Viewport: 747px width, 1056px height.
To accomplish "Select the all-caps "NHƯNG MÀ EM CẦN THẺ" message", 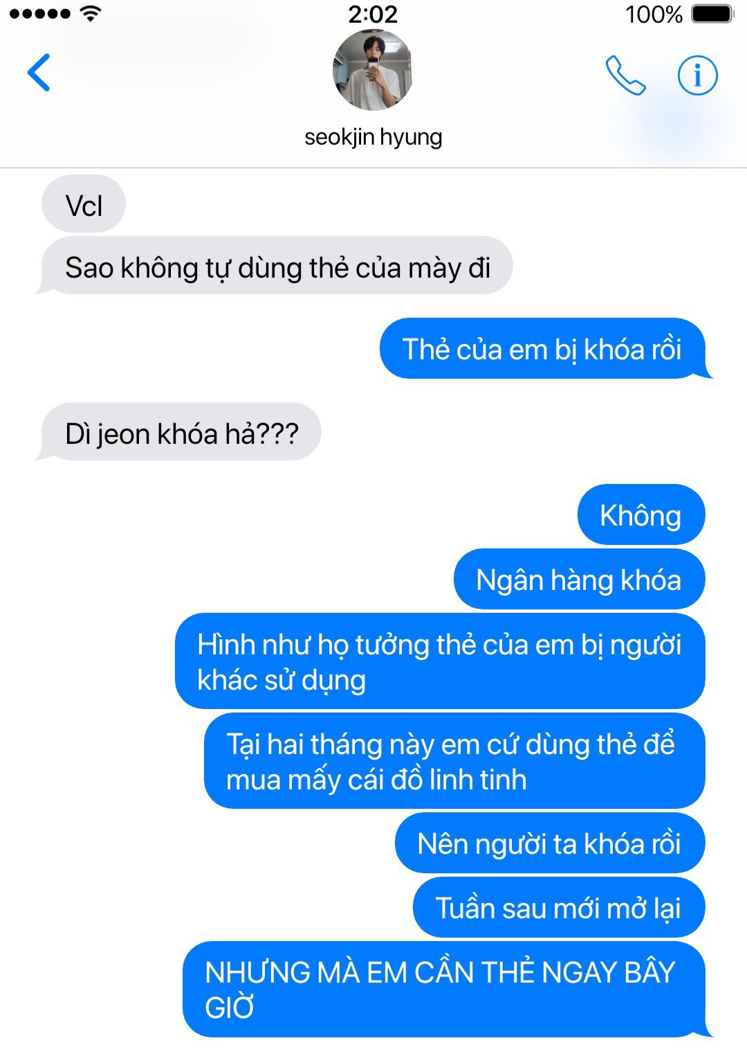I will point(447,990).
